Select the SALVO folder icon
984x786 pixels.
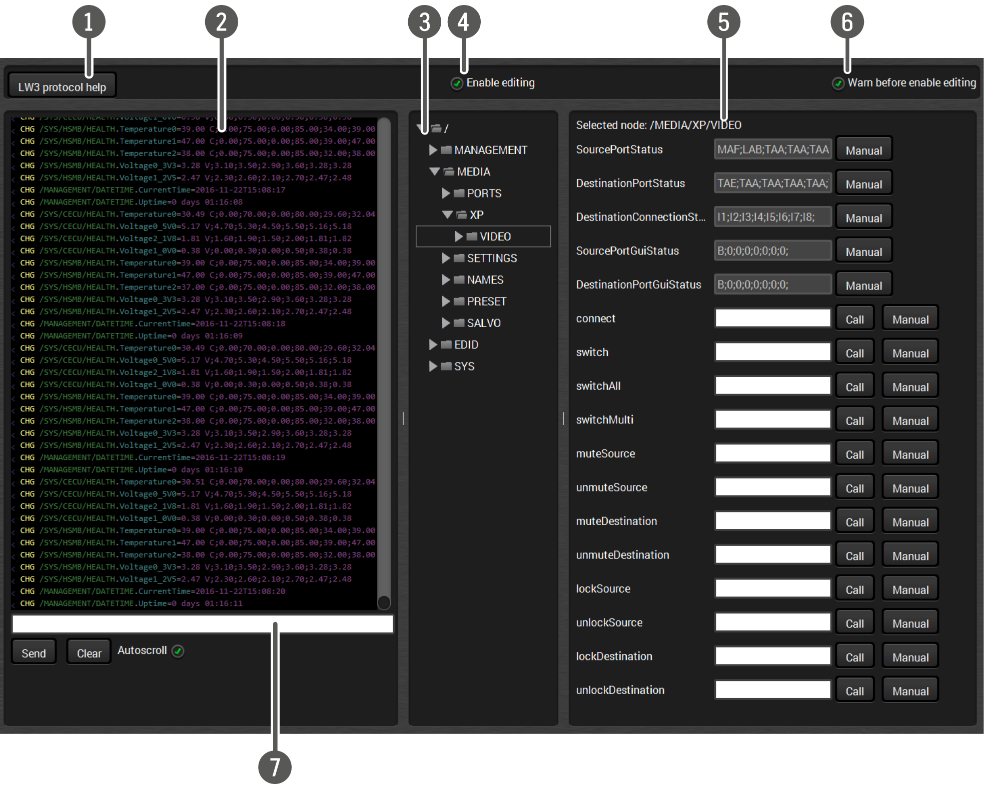[x=459, y=323]
